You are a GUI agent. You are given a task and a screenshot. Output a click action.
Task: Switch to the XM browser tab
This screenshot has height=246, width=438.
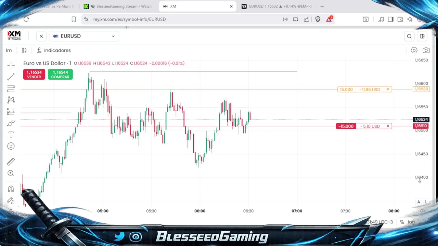197,6
